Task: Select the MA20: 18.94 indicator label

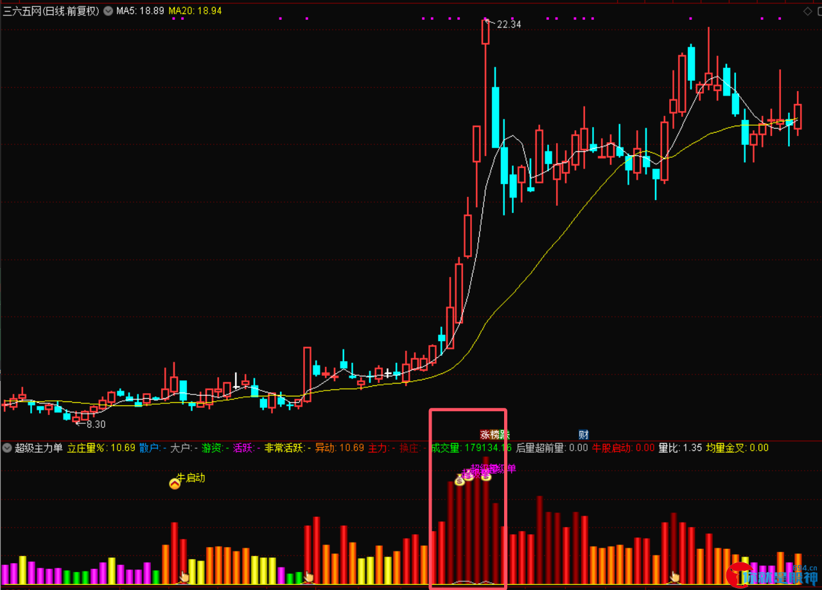Action: point(195,11)
